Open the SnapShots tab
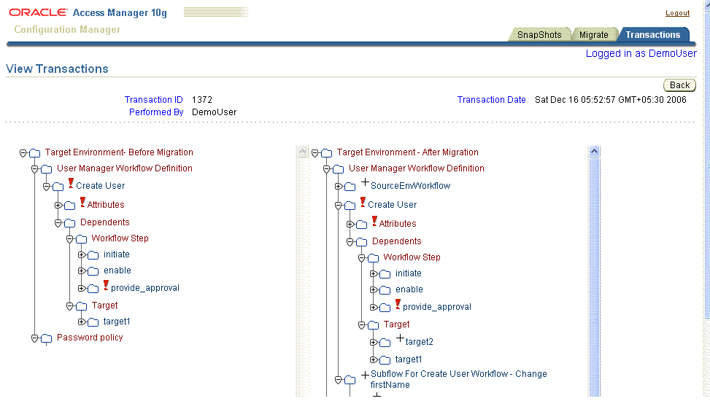 pos(539,35)
